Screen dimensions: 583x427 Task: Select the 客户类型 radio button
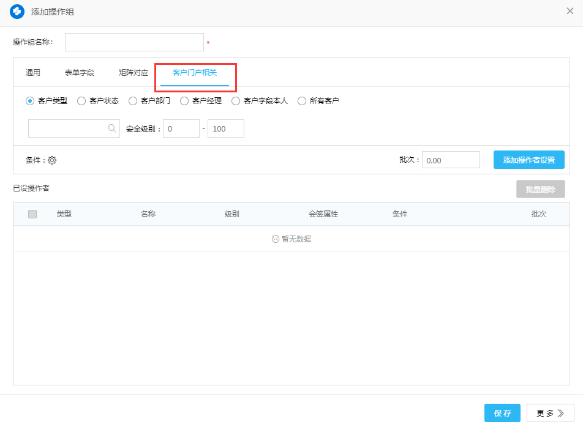click(x=30, y=101)
